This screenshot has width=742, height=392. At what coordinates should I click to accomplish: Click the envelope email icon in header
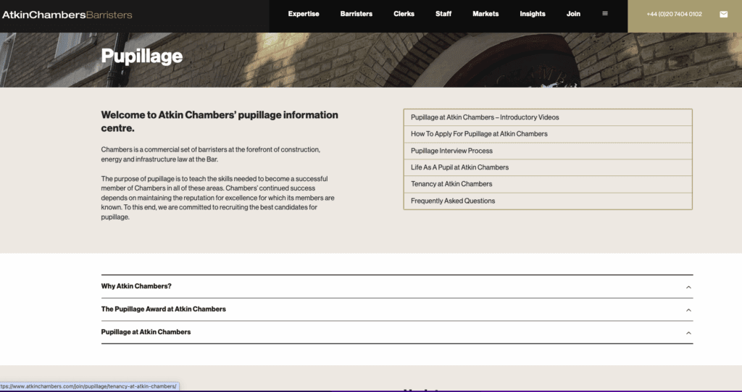[x=723, y=14]
